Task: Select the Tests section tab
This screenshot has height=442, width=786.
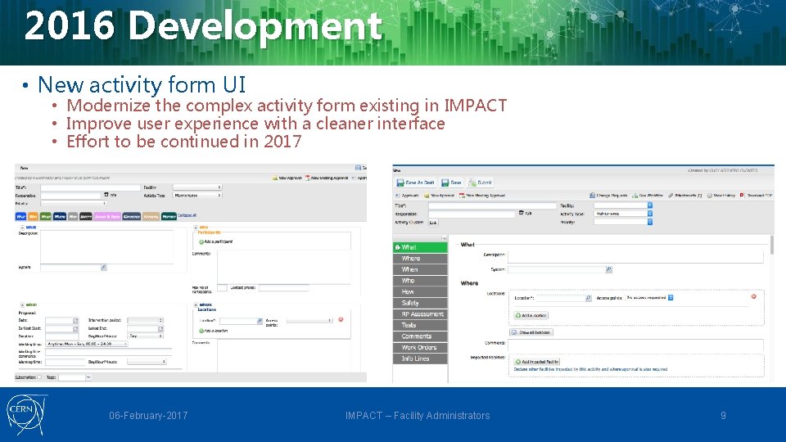Action: pos(420,325)
